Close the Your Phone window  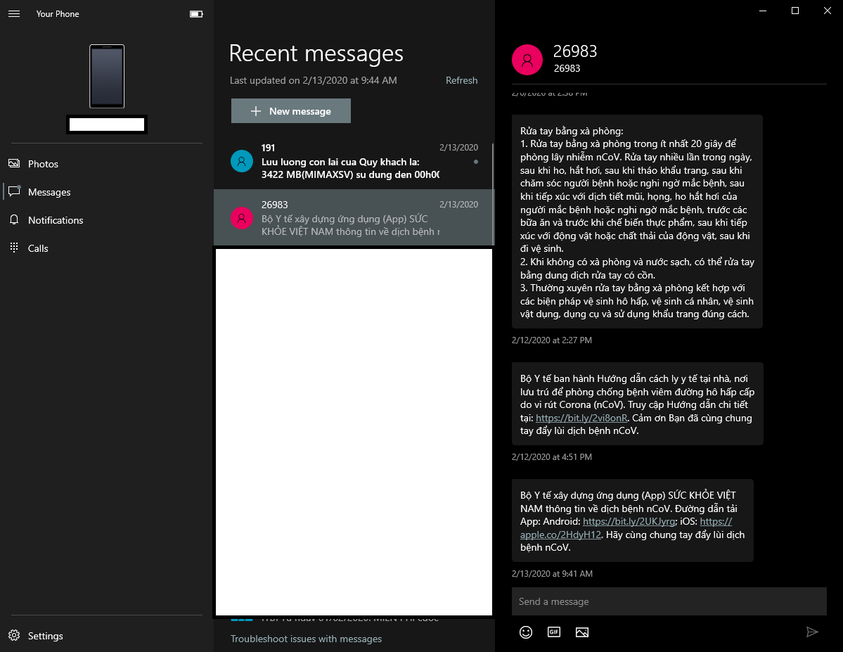pyautogui.click(x=828, y=11)
